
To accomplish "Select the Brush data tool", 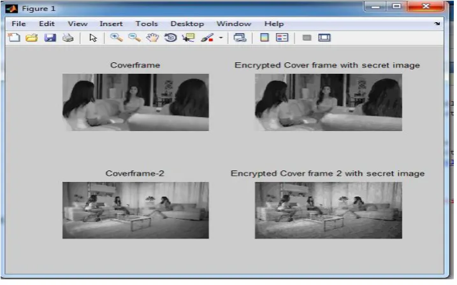I will [207, 38].
